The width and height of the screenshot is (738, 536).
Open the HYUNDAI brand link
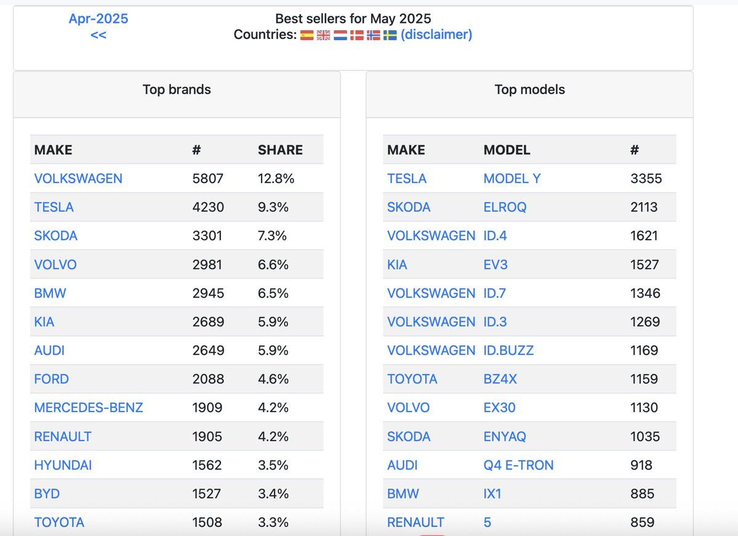tap(63, 465)
